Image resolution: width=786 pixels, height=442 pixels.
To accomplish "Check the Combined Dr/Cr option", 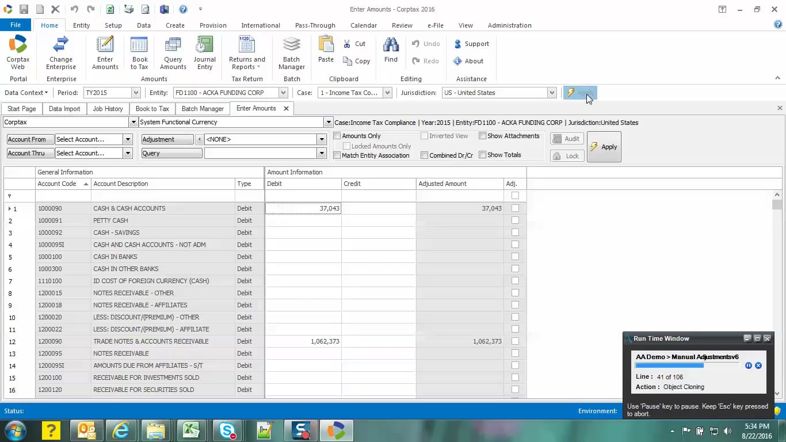I will coord(424,155).
